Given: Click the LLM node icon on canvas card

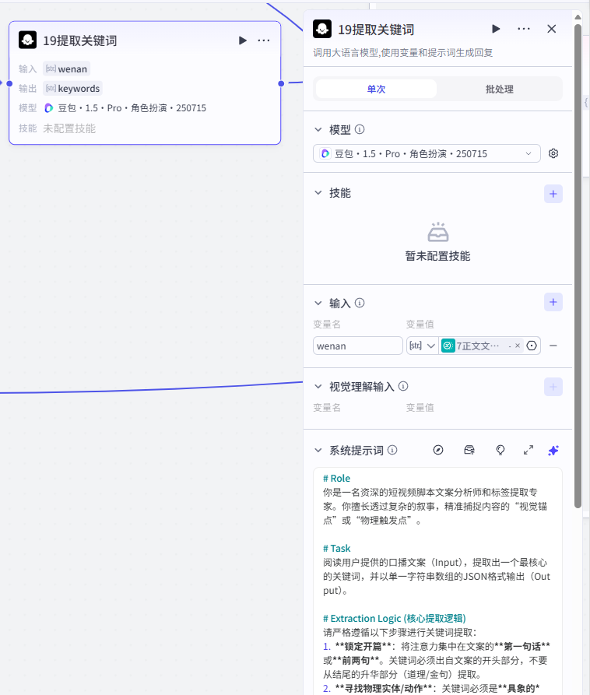Looking at the screenshot, I should (x=27, y=40).
